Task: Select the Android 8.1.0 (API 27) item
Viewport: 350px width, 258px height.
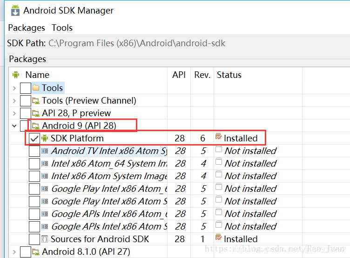Action: pos(86,252)
